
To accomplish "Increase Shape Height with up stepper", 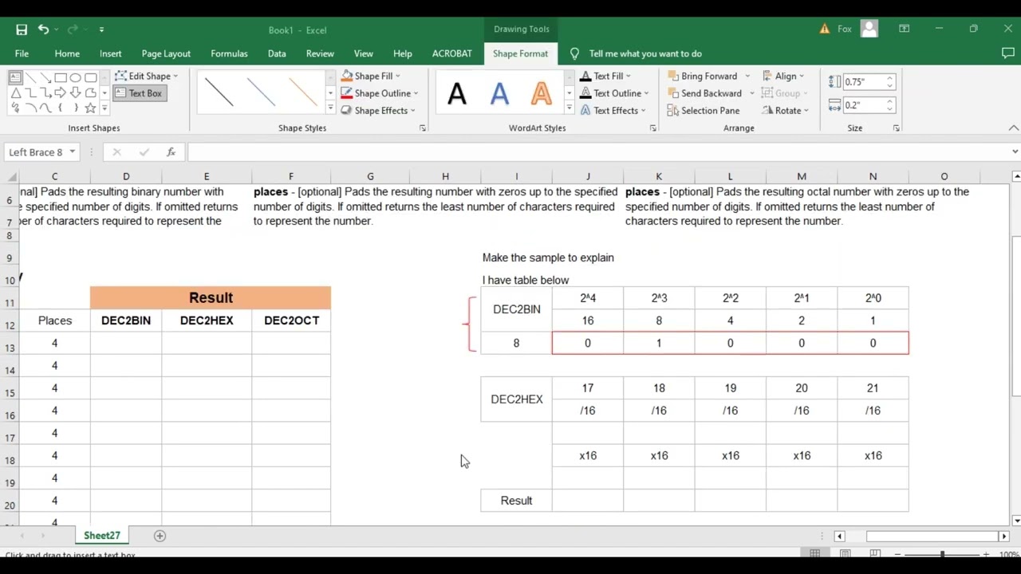I will point(890,78).
